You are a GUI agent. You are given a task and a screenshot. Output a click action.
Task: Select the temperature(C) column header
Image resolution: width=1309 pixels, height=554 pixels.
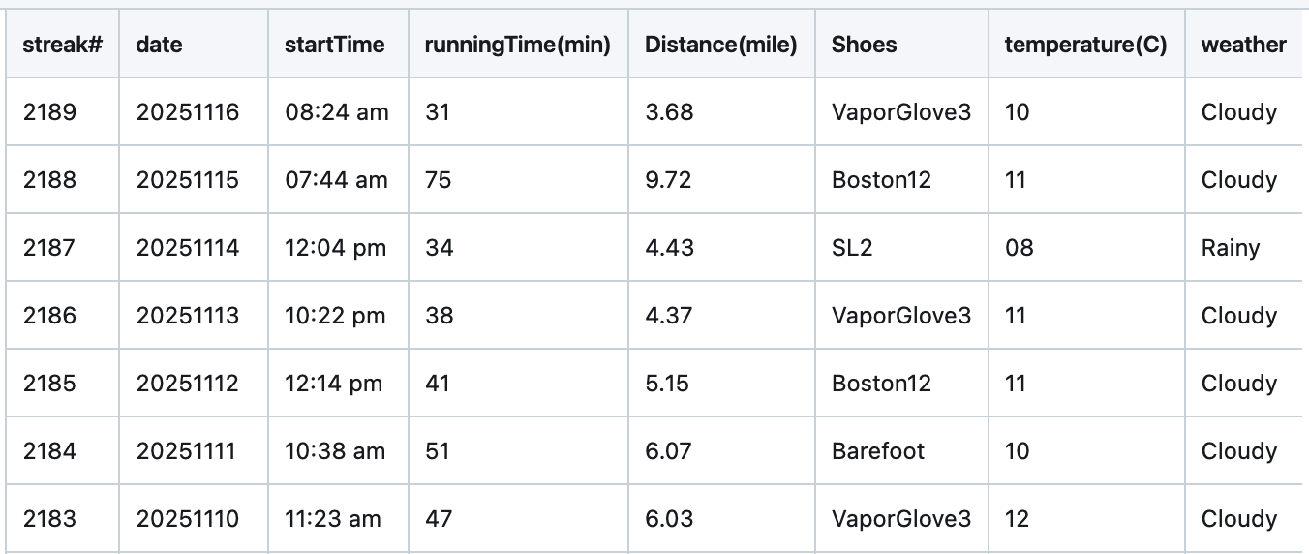pos(1085,45)
